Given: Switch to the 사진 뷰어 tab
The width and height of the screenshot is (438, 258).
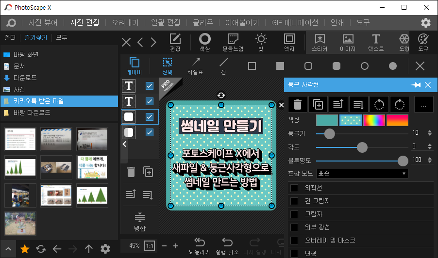Looking at the screenshot, I should click(x=43, y=23).
